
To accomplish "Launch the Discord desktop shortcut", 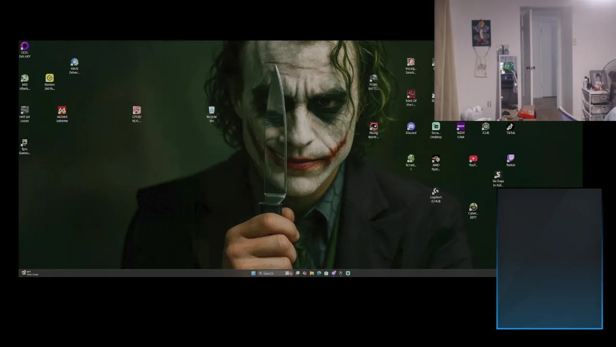I will [411, 128].
